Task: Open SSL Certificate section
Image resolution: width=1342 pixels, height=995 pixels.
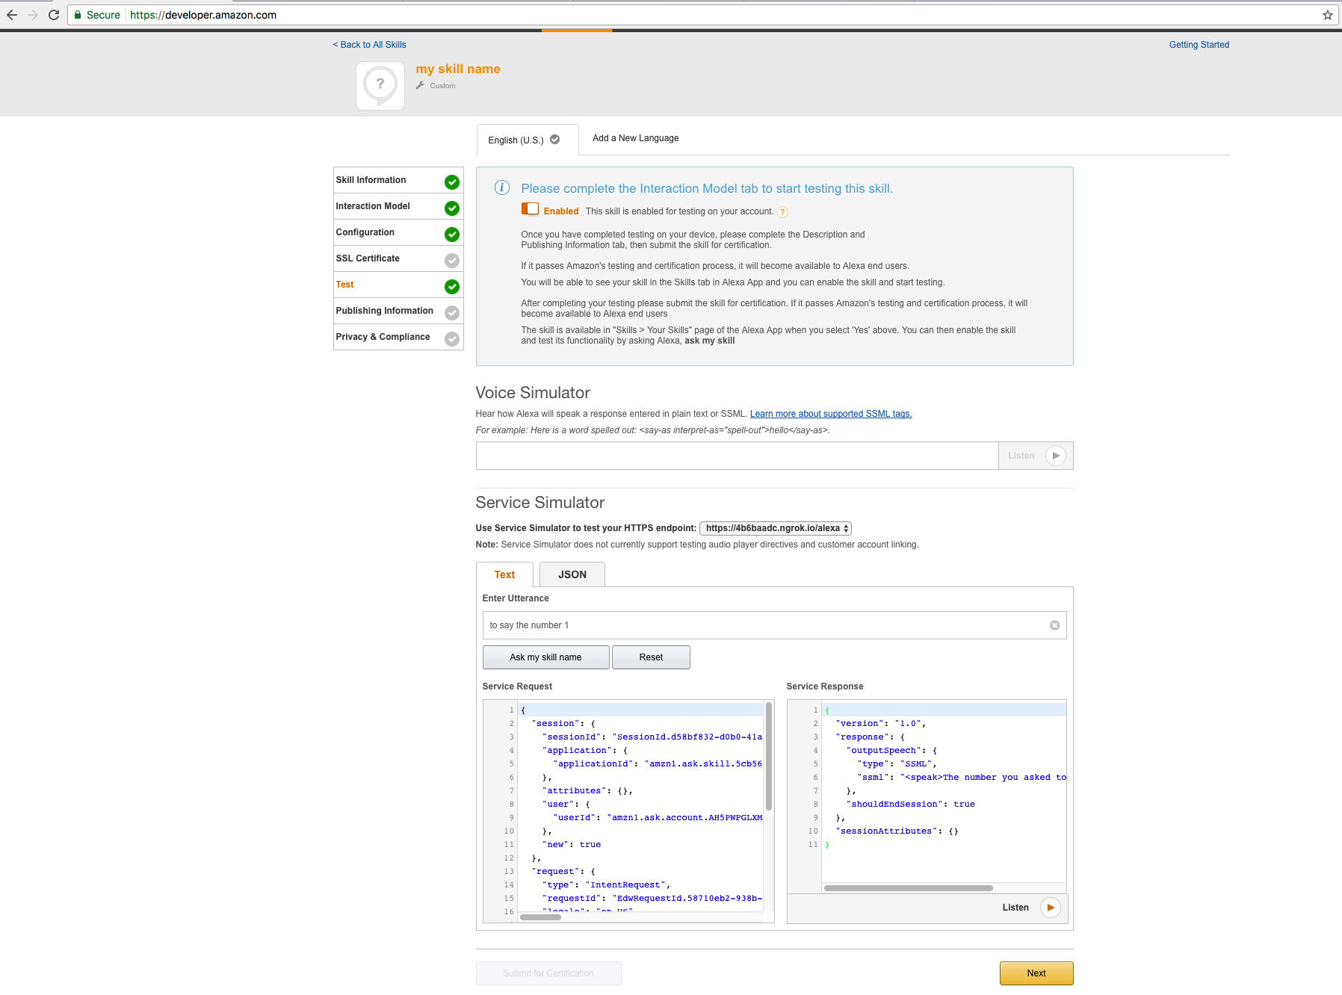Action: [398, 258]
